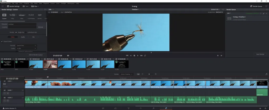Viewport: 269px width, 110px height.
Task: Mute Audio 1 track with M button
Action: coord(8,93)
